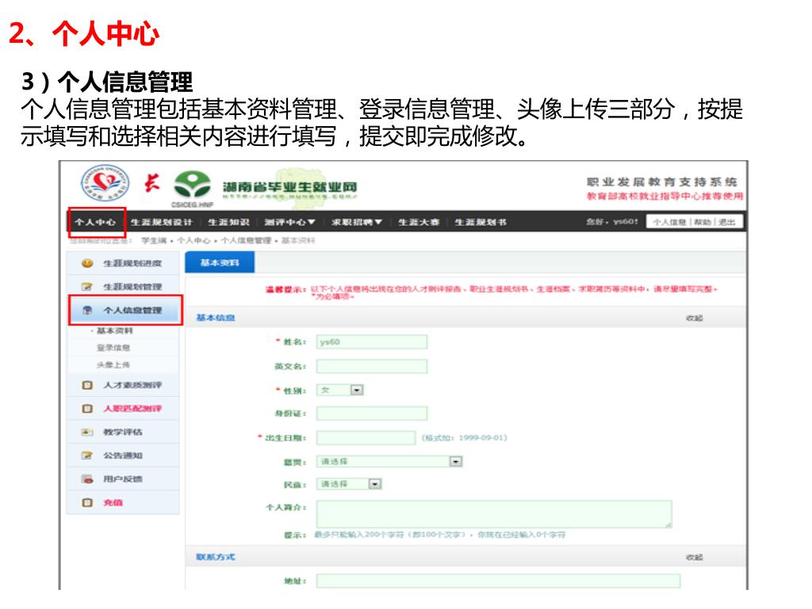Expand the 测评中心 dropdown menu

coord(289,222)
